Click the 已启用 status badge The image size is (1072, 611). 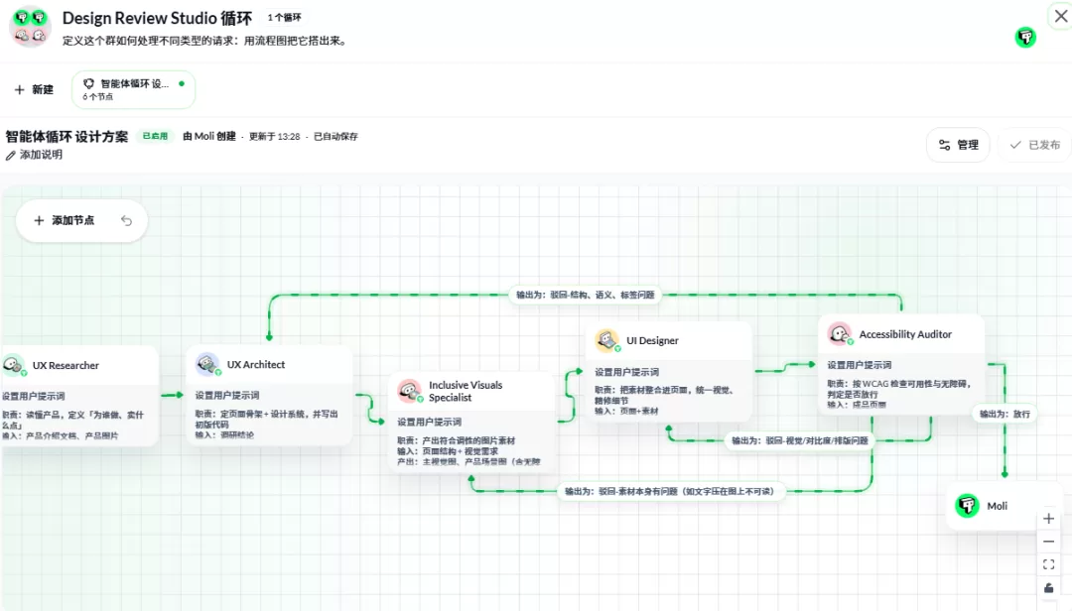(x=155, y=136)
